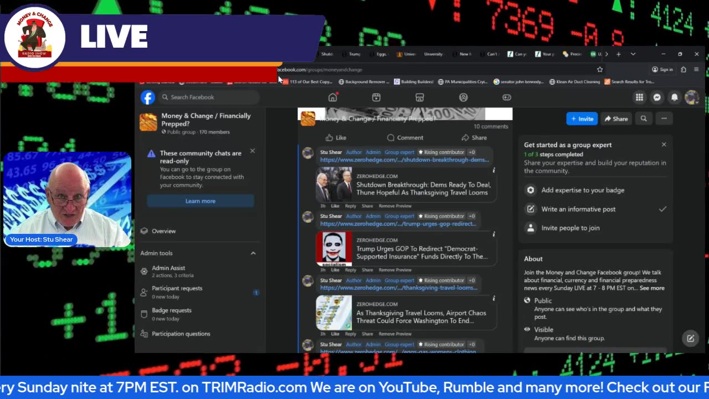Open Facebook Messenger
The image size is (709, 399).
(x=657, y=98)
